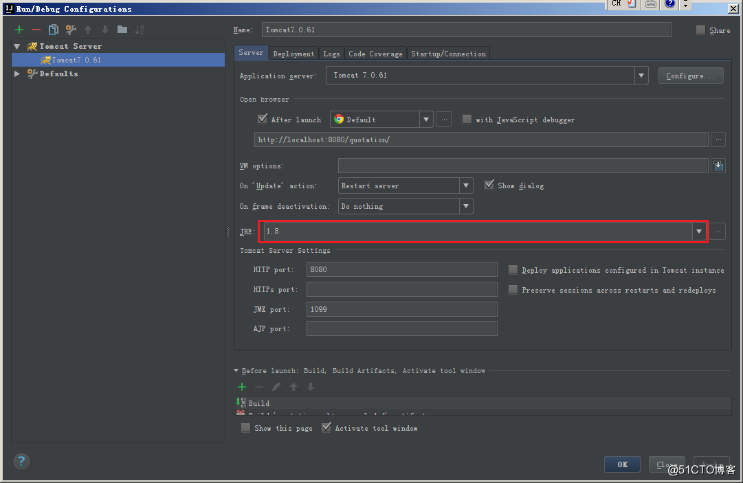Edit before-launch task pencil icon
Viewport: 743px width, 483px height.
[276, 387]
